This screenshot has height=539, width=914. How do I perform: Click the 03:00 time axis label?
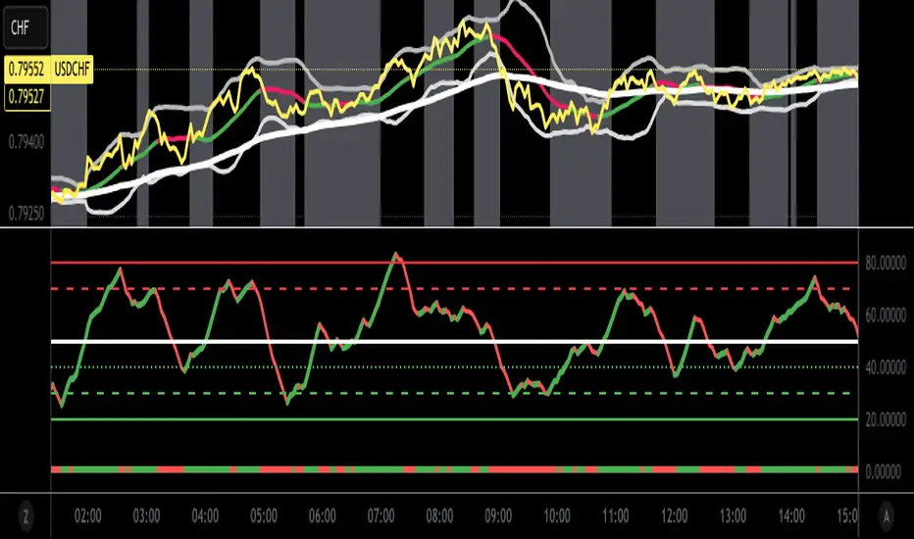(x=146, y=515)
